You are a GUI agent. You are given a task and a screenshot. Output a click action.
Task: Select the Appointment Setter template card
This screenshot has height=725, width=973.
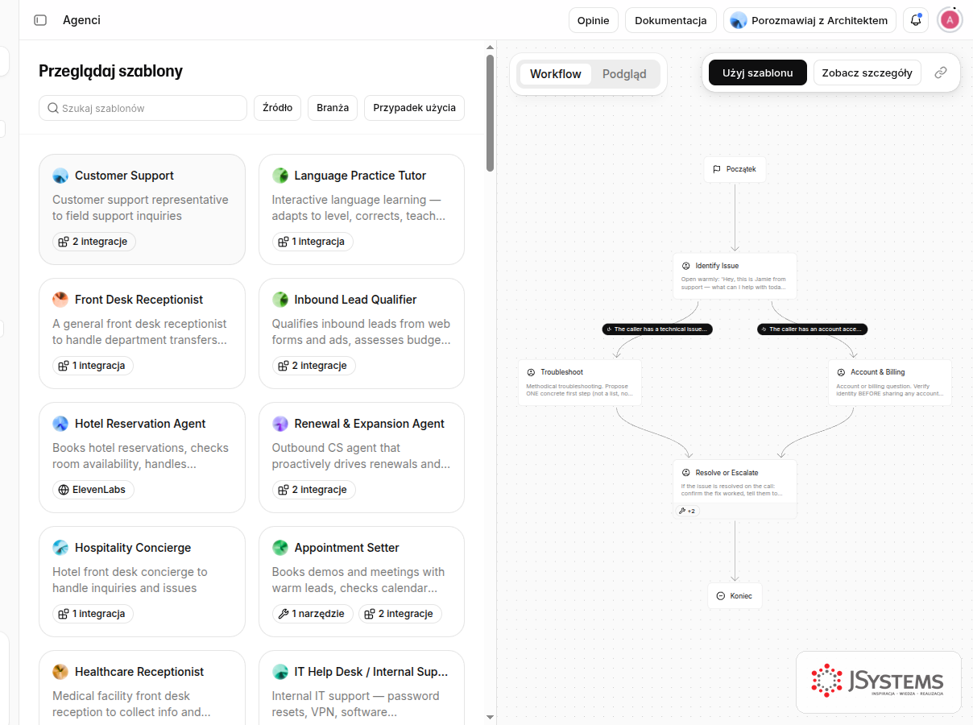[362, 582]
